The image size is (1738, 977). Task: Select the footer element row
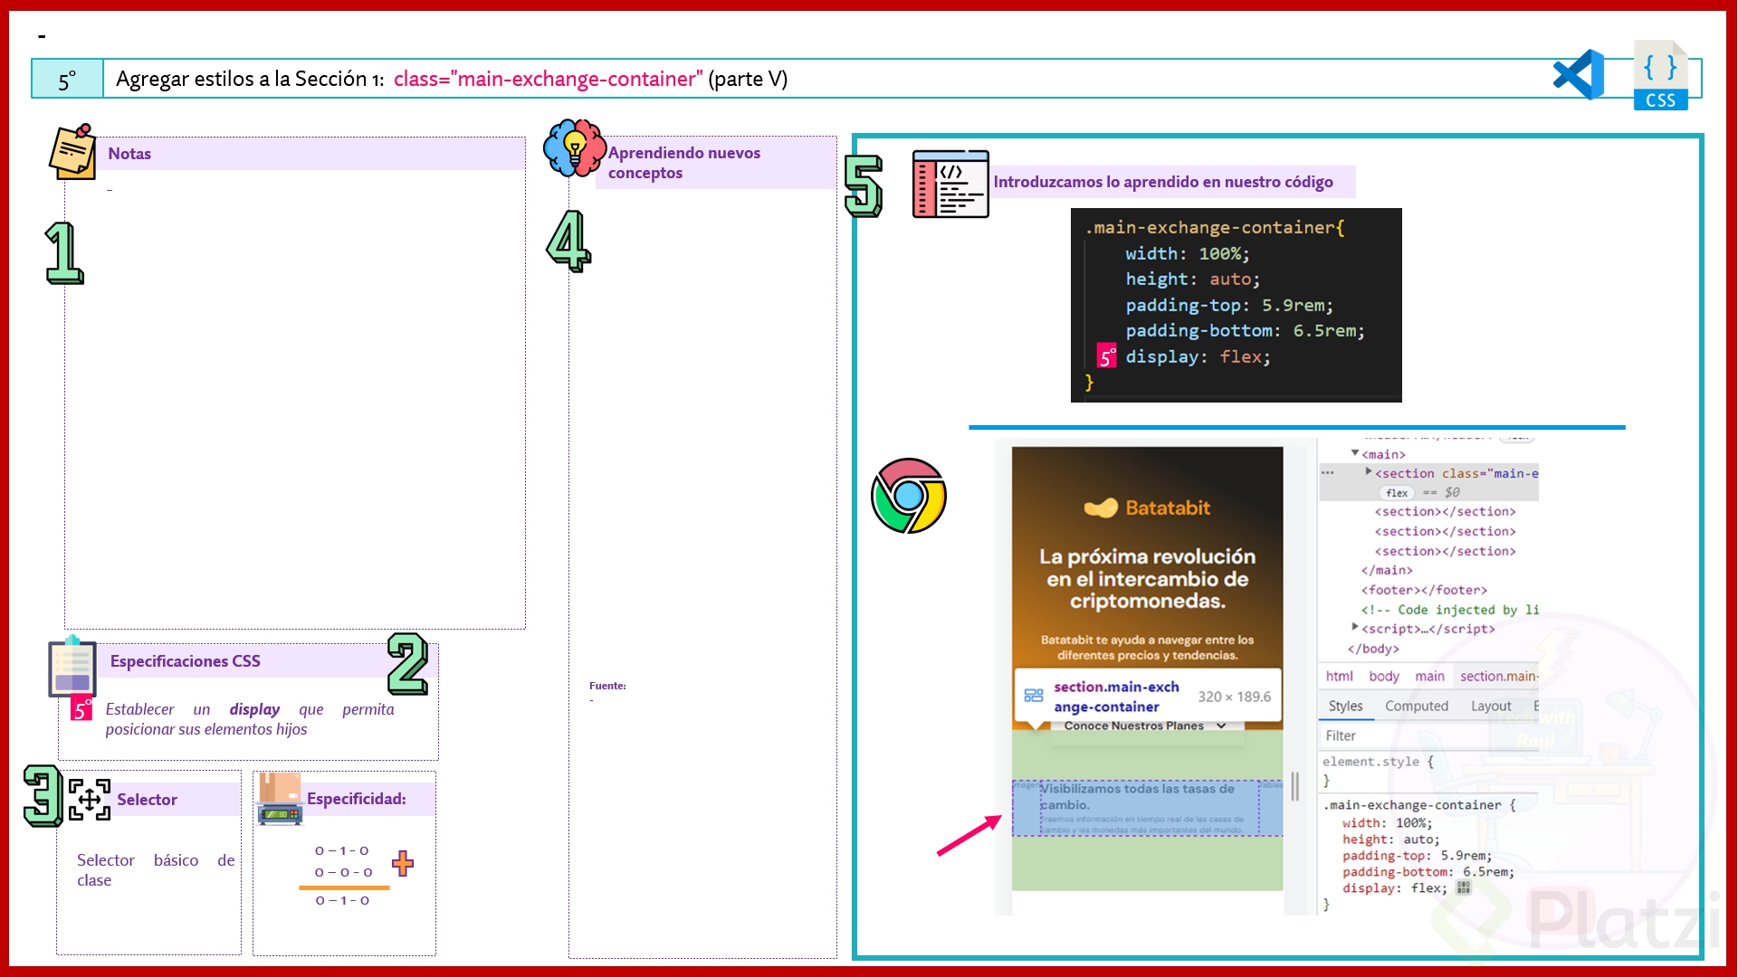click(x=1424, y=590)
